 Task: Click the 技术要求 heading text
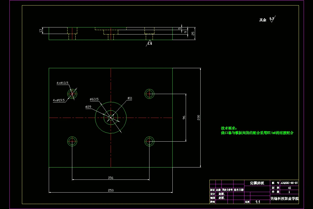(229, 128)
